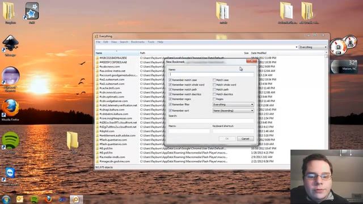Open the search history dropdown arrow
Screen dimensions: 363x204
[297, 47]
